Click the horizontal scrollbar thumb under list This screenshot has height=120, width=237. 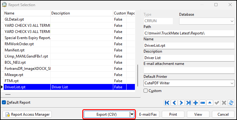point(8,94)
